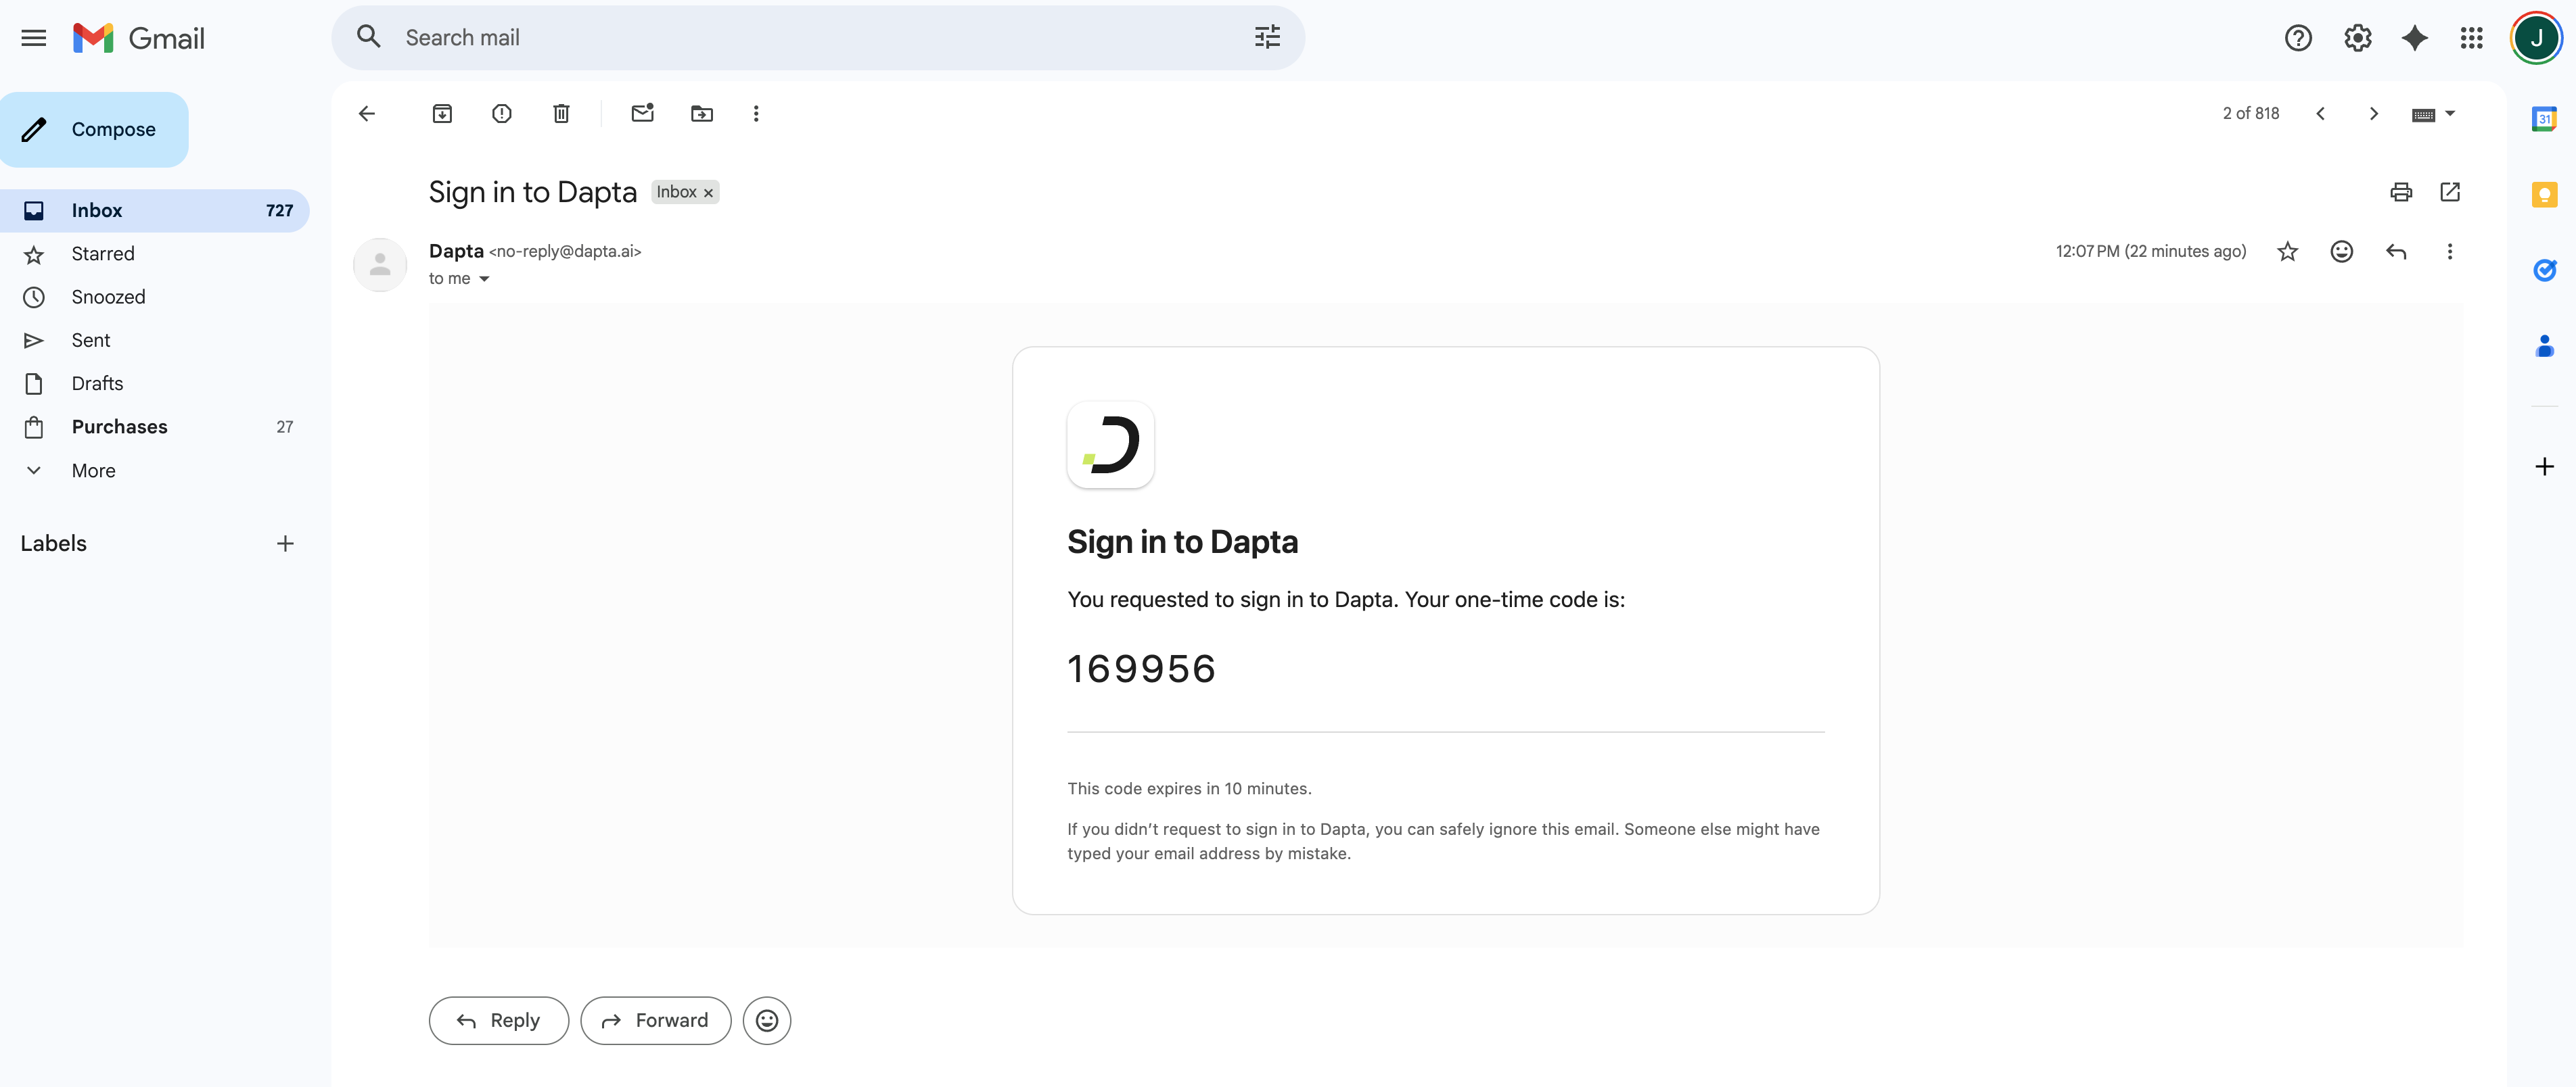Open the Move to folder icon

702,114
